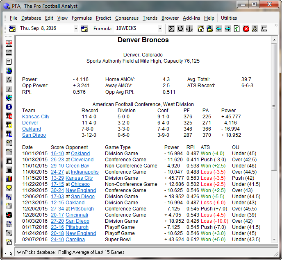282x260 pixels.
Task: Open the File menu
Action: pyautogui.click(x=14, y=18)
